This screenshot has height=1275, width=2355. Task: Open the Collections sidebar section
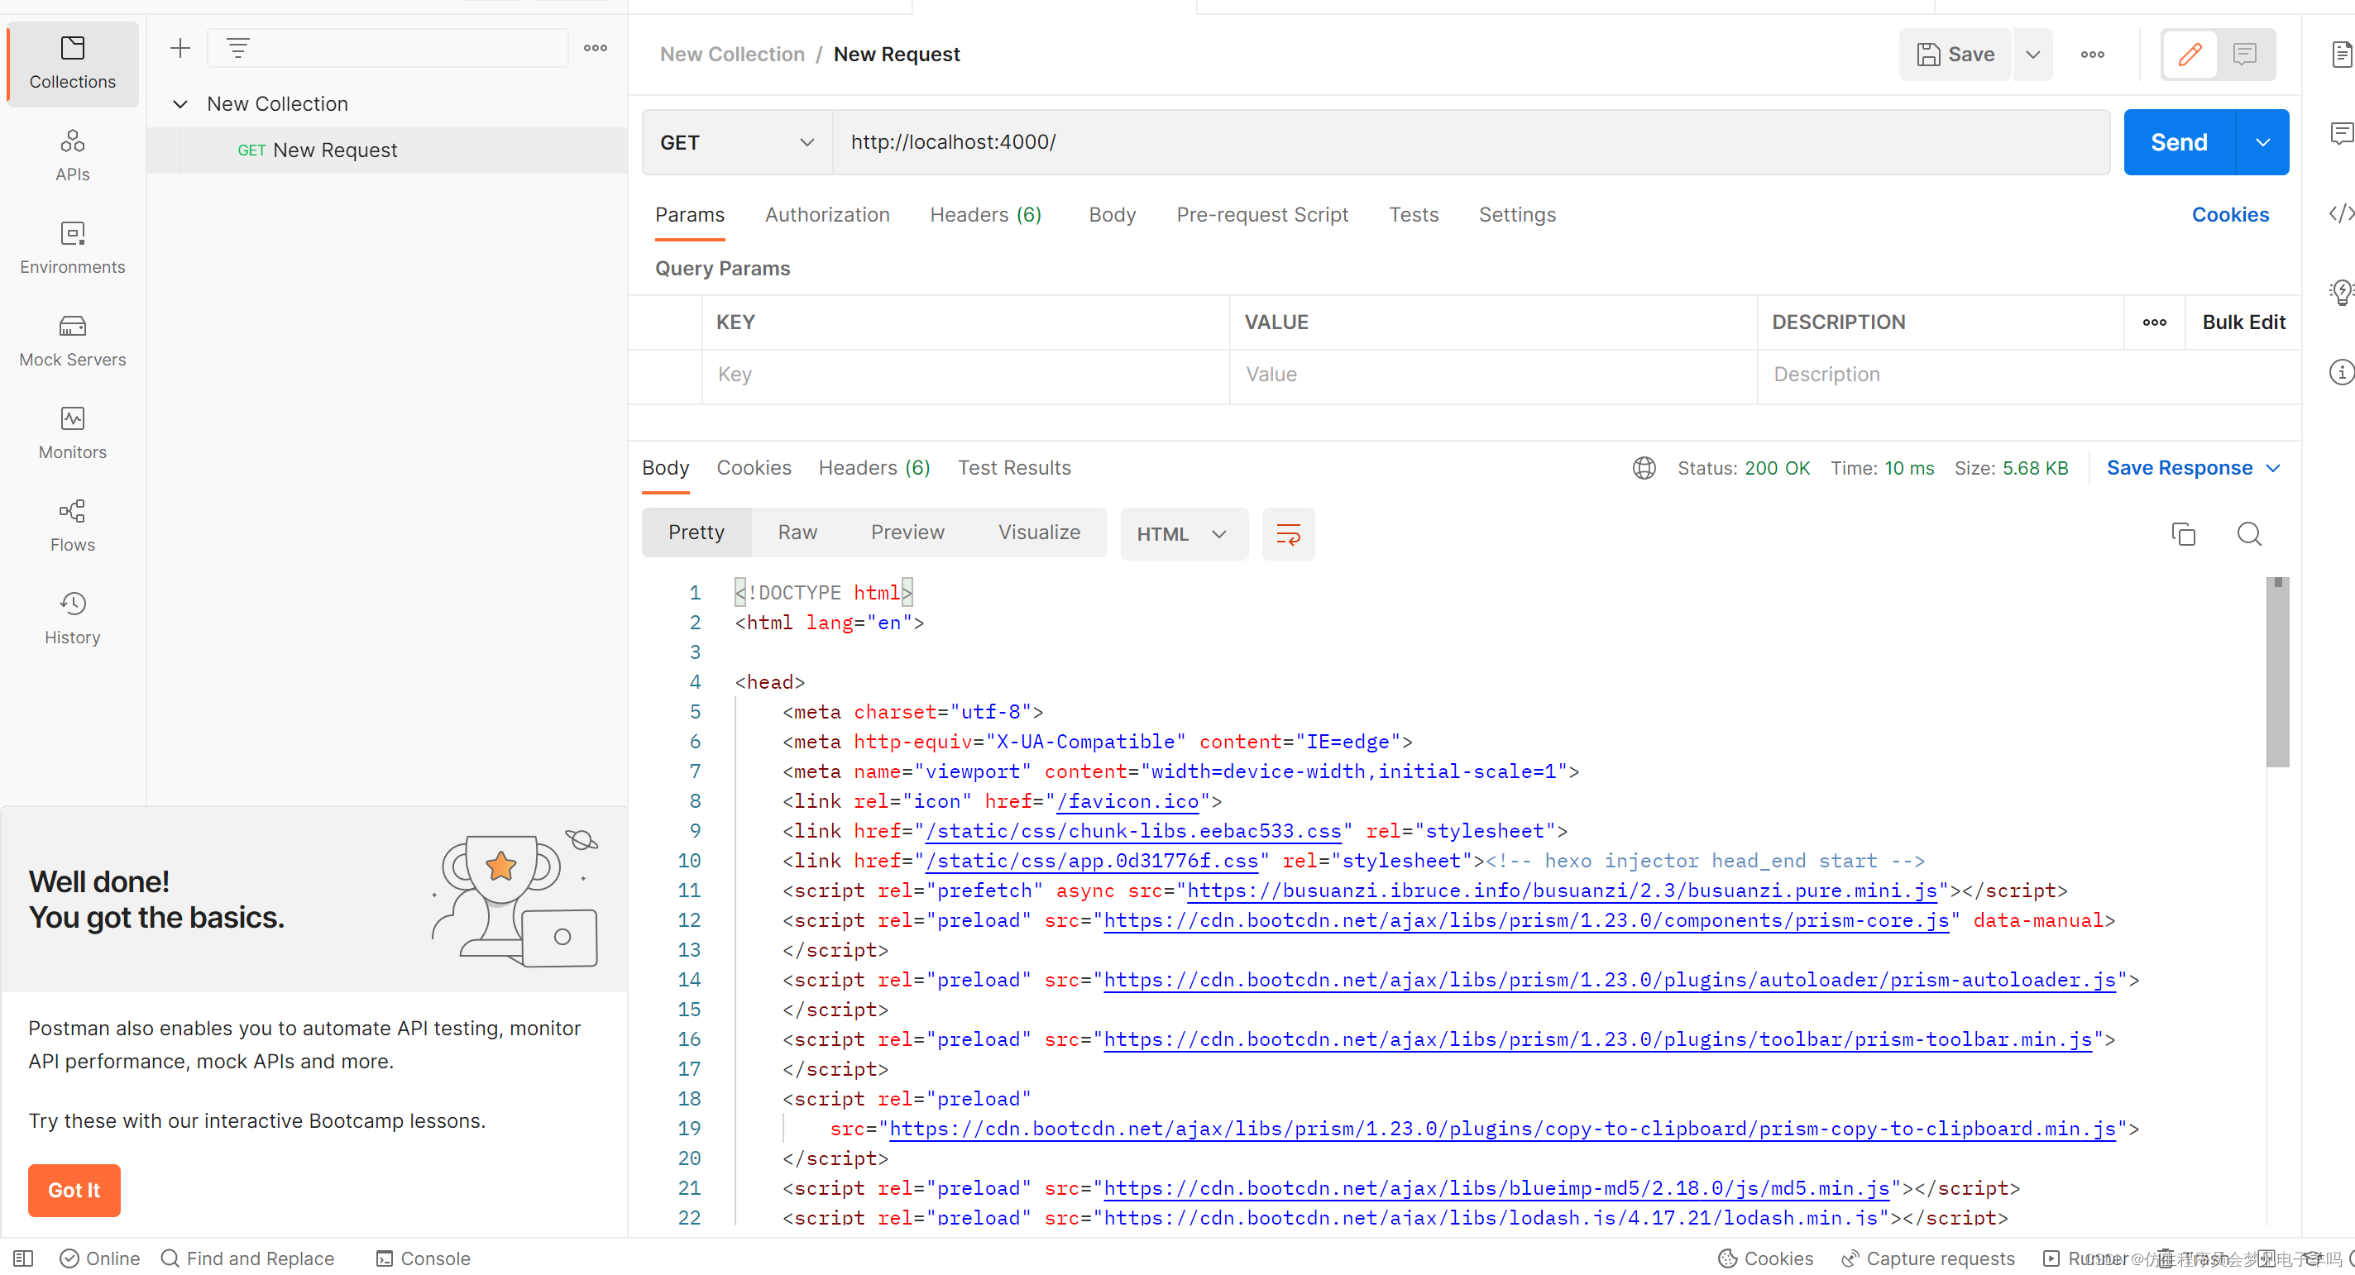point(72,63)
